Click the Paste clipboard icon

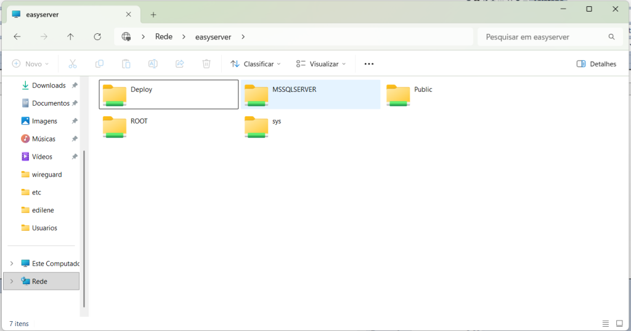click(x=126, y=64)
